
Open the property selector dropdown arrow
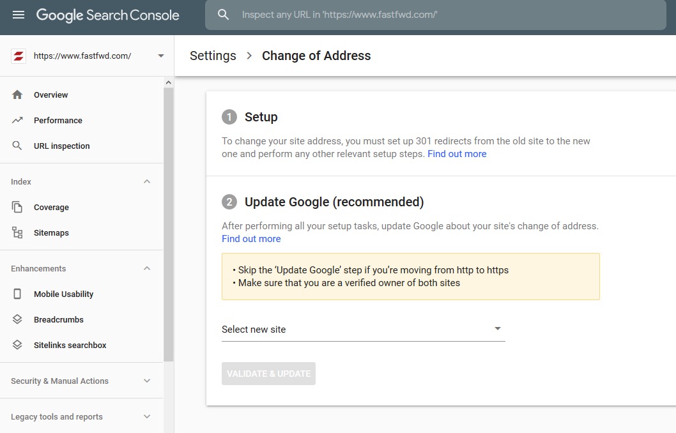coord(161,56)
